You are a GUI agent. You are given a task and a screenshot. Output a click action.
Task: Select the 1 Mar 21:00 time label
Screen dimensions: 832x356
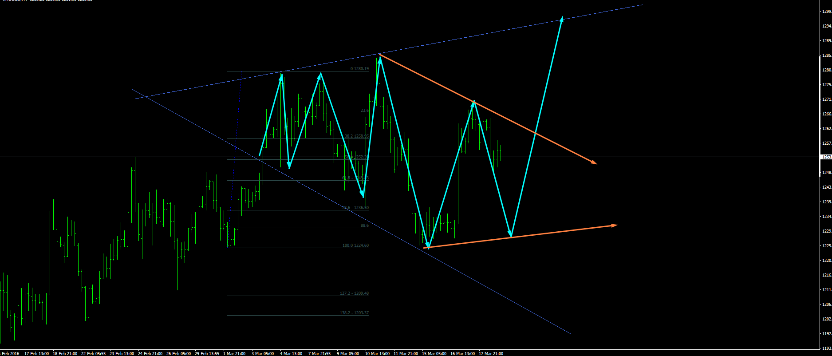pyautogui.click(x=234, y=353)
